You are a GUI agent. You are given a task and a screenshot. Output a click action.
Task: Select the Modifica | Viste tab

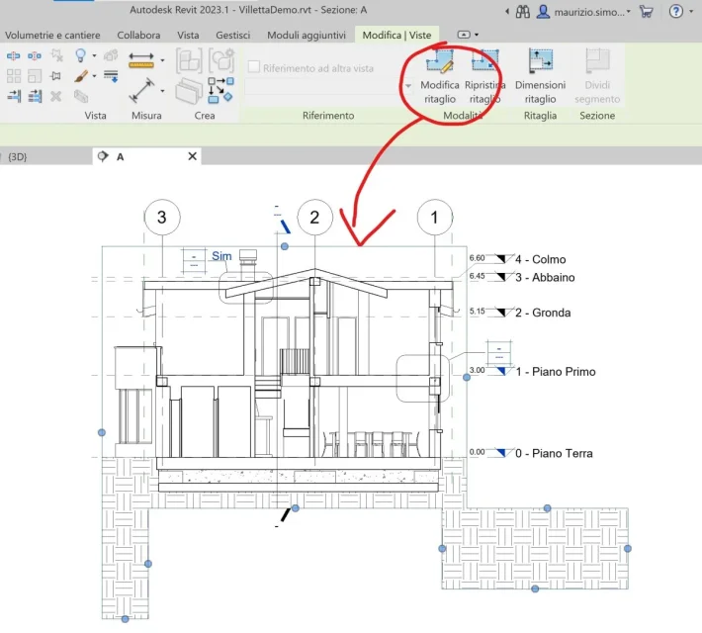click(x=396, y=35)
